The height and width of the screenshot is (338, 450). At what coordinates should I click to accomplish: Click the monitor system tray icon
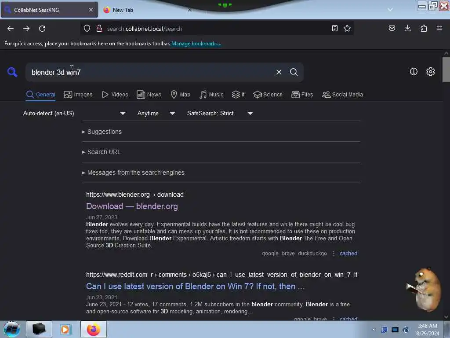point(395,330)
